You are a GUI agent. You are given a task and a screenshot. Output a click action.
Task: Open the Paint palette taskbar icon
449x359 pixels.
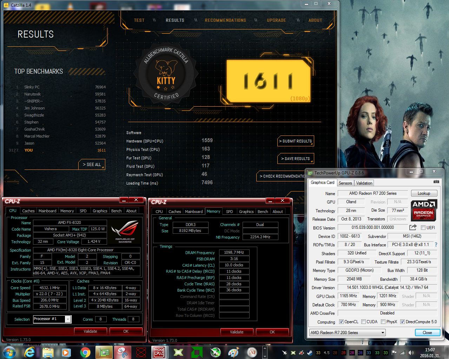(233, 352)
